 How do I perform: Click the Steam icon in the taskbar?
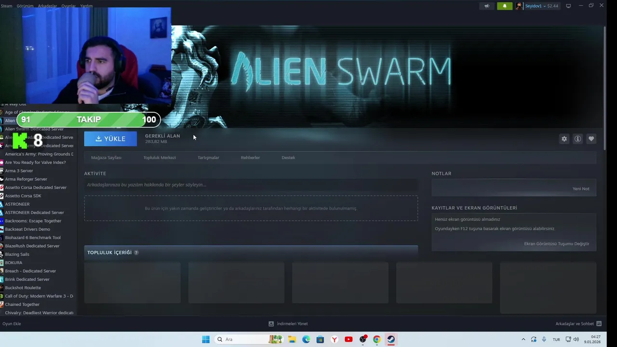[x=391, y=339]
